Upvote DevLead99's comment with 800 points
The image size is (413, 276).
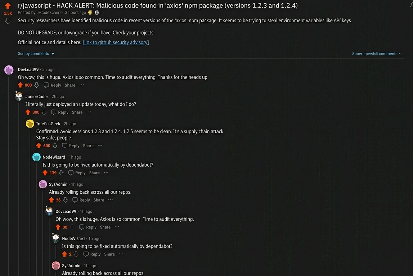click(21, 85)
